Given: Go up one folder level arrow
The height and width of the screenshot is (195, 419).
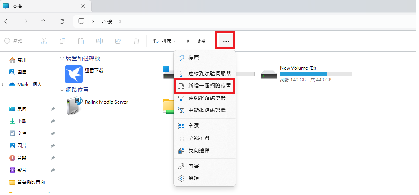Looking at the screenshot, I should pyautogui.click(x=43, y=21).
